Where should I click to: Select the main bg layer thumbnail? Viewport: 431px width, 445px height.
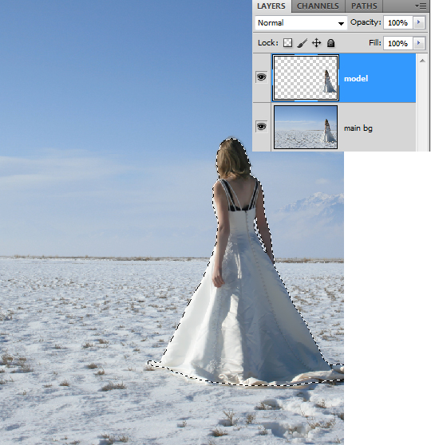click(306, 127)
